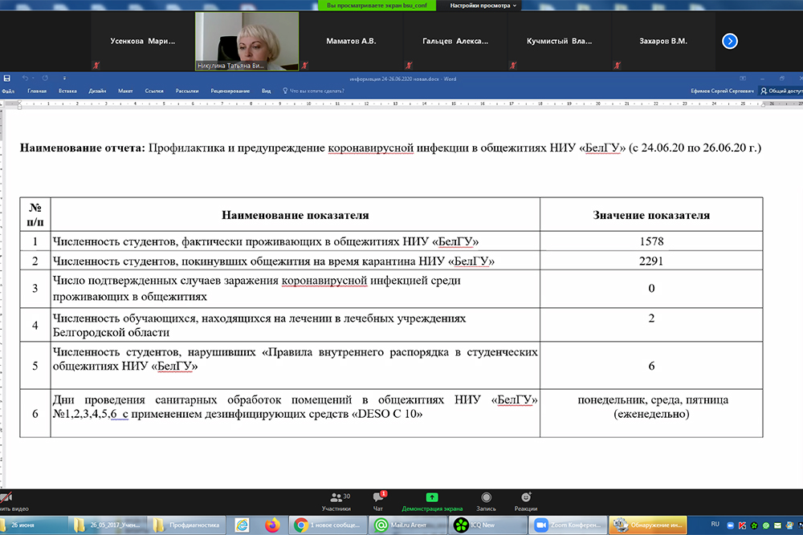This screenshot has height=535, width=803.
Task: Select Никулина Татьяна's video thumbnail
Action: 247,41
